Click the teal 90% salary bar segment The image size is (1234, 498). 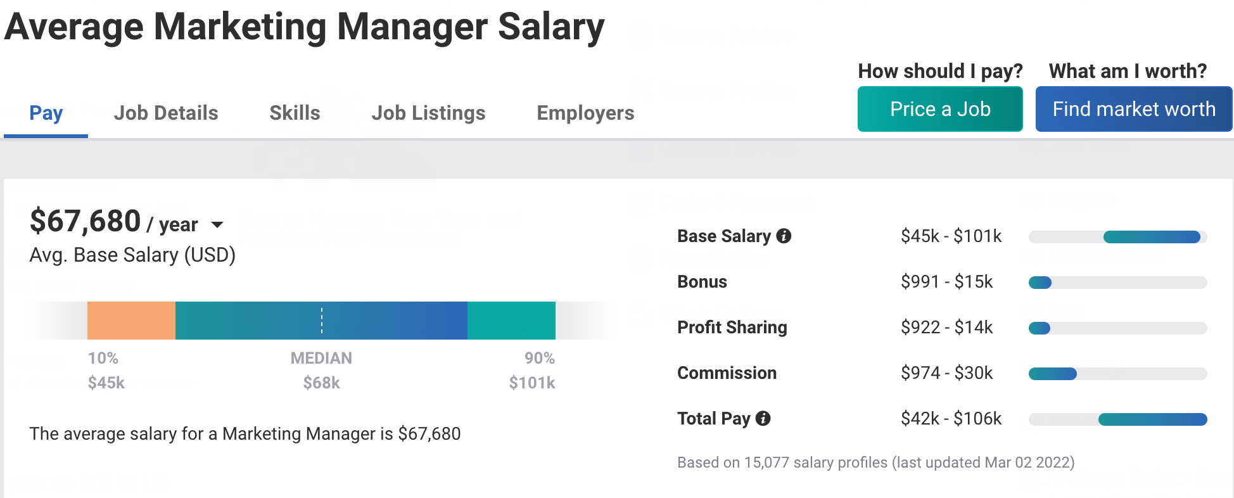511,321
